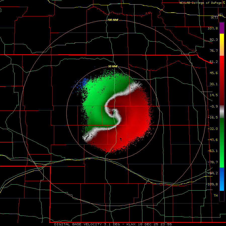Viewport: 226px width, 226px height.
Task: Click the 'KLNX' radar site identifier
Action: (x=131, y=224)
